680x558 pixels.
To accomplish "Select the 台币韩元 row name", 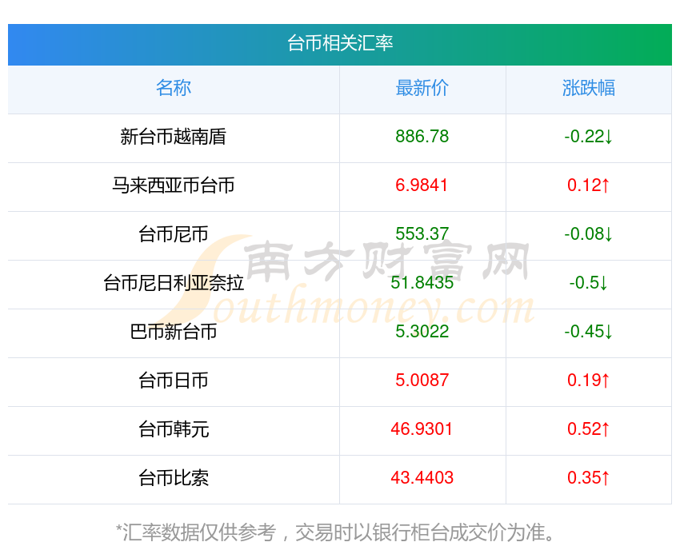I will [174, 429].
